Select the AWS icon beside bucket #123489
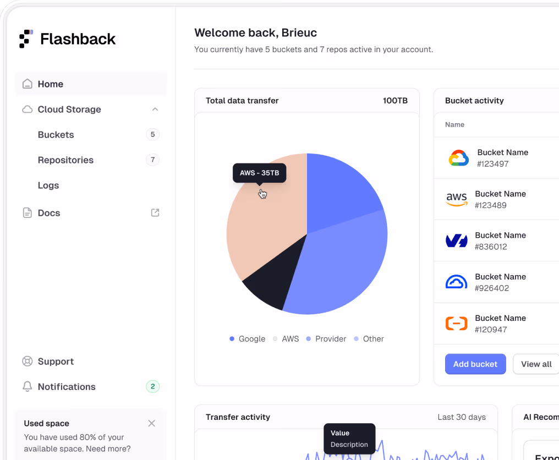This screenshot has width=559, height=460. (457, 199)
